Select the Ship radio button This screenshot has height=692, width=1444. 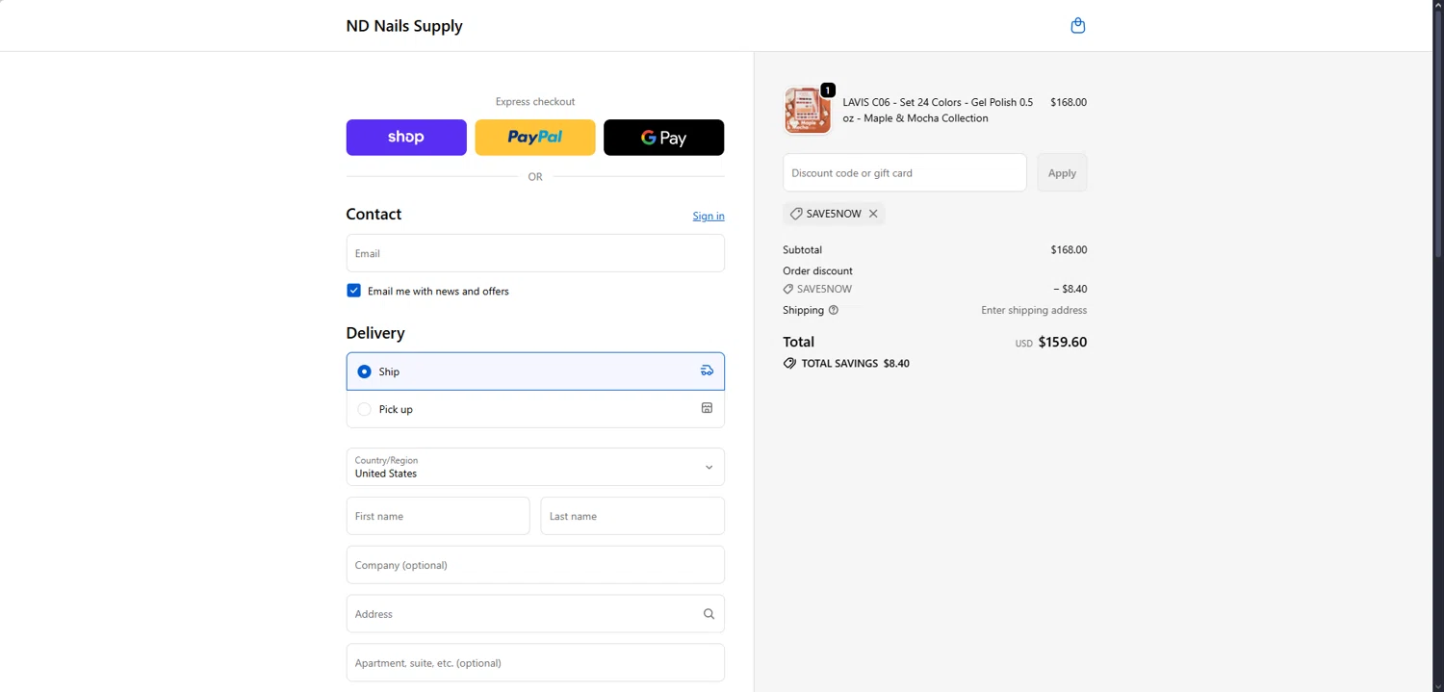(364, 372)
